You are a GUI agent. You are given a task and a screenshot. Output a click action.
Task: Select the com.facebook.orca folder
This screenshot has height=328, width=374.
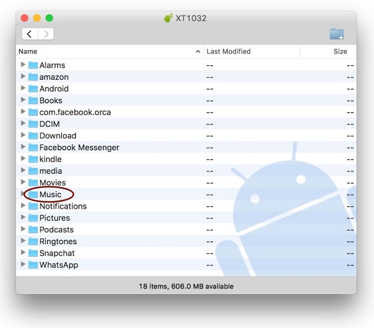point(75,112)
